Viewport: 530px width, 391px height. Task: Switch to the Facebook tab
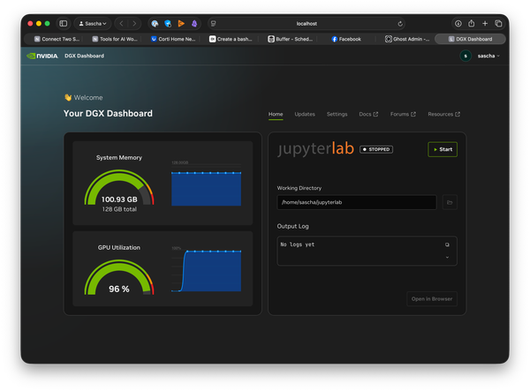click(x=346, y=39)
